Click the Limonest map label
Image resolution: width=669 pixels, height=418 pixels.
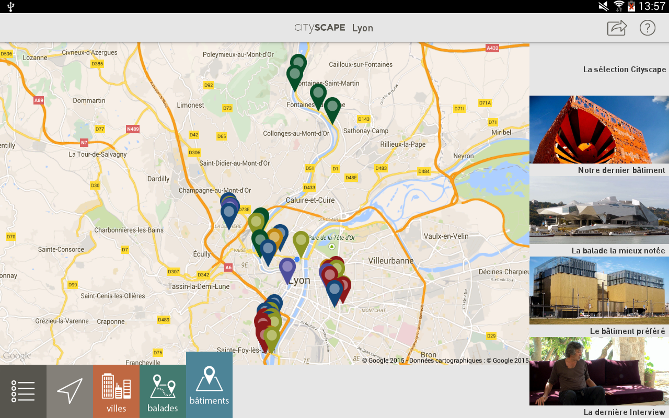pos(190,105)
